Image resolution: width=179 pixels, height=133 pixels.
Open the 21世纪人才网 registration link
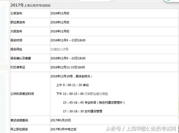coord(59,49)
